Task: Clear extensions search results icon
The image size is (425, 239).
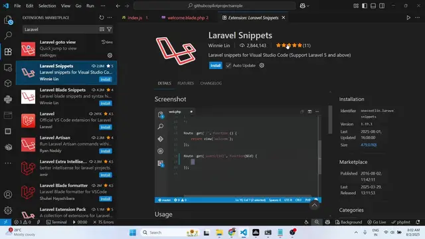Action: [x=102, y=29]
